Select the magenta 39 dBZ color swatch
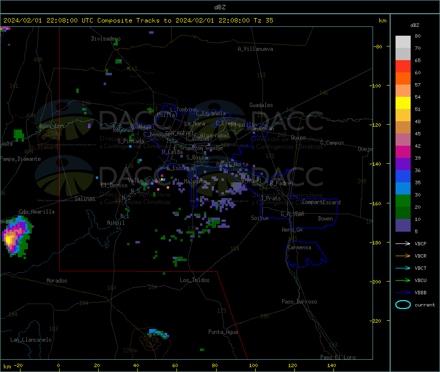This screenshot has height=372, width=440. tap(403, 152)
